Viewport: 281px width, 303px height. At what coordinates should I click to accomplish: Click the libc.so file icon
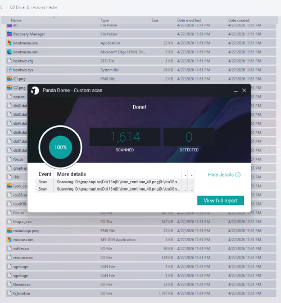point(10,212)
